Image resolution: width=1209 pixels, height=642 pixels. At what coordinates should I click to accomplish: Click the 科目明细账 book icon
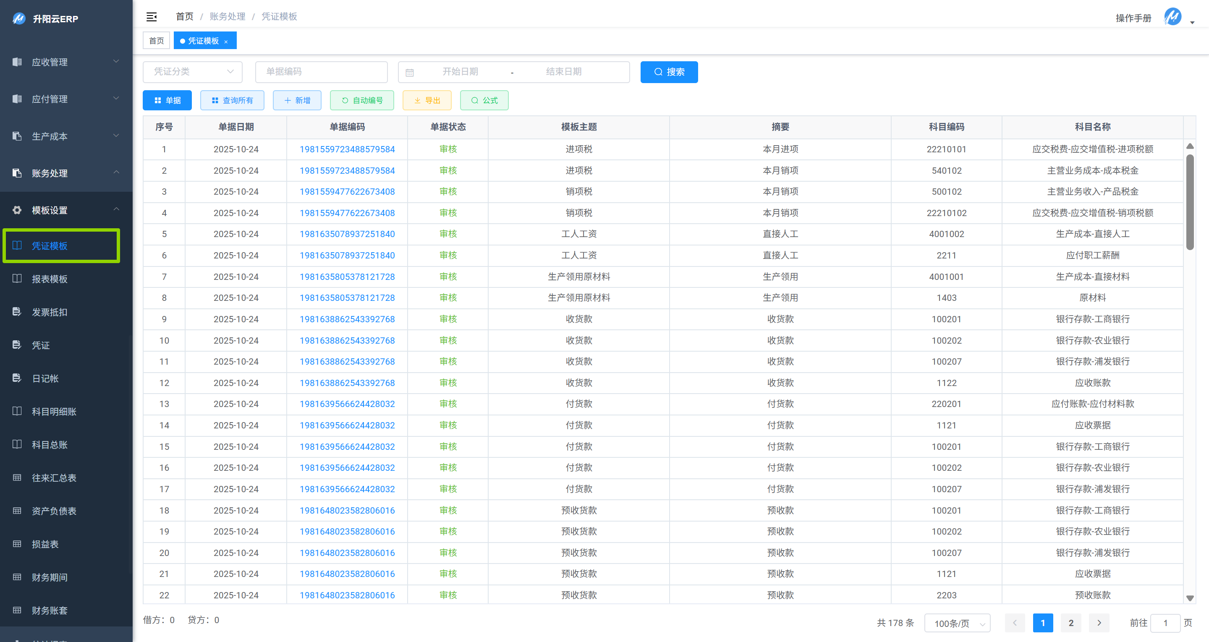[17, 411]
